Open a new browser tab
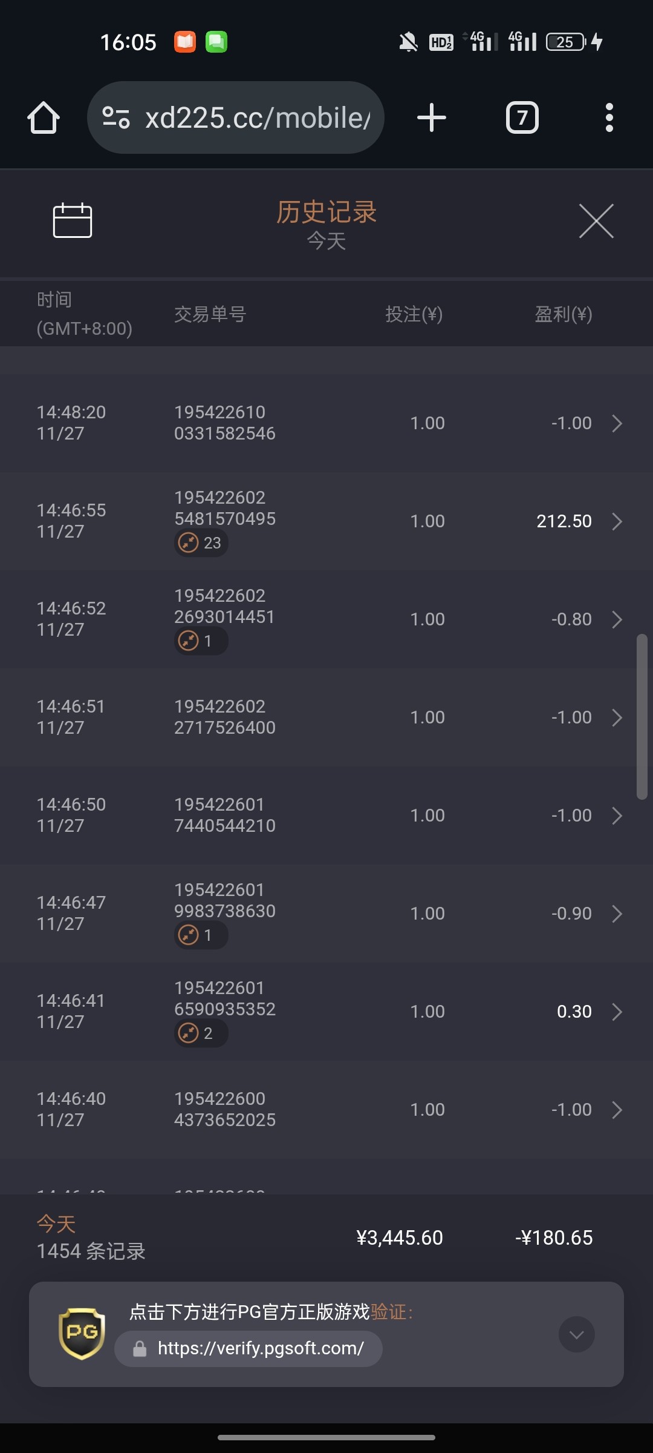The width and height of the screenshot is (653, 1453). (x=432, y=117)
